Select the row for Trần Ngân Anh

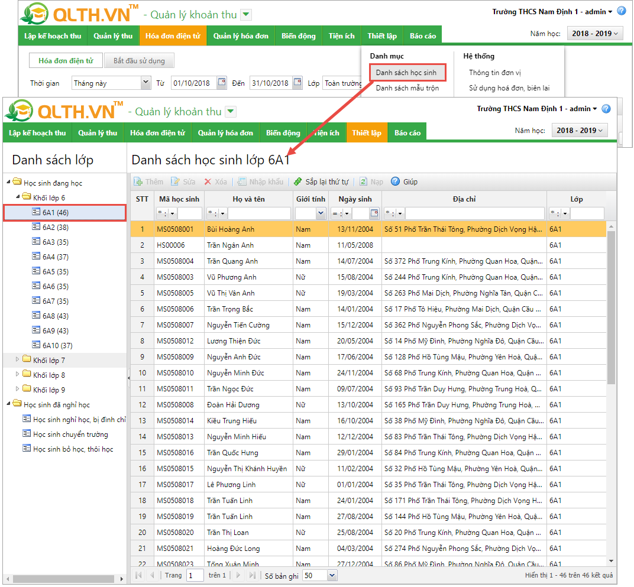pos(230,245)
